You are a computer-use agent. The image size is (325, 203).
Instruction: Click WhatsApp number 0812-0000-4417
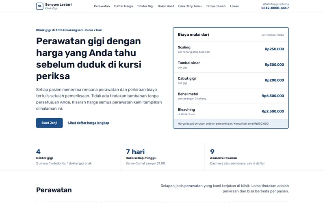(x=275, y=8)
